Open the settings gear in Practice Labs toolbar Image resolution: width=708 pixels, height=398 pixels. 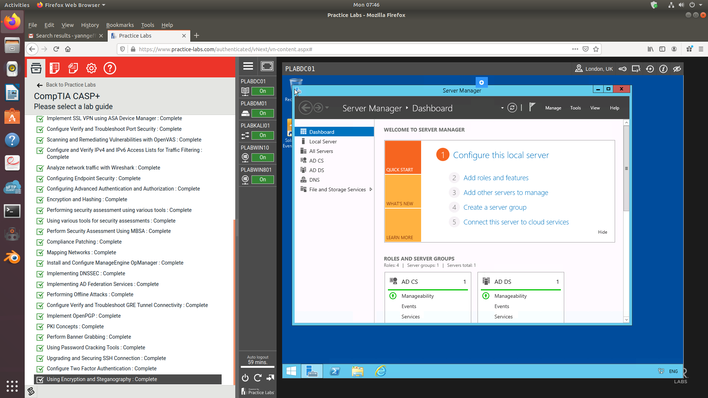[x=91, y=68]
